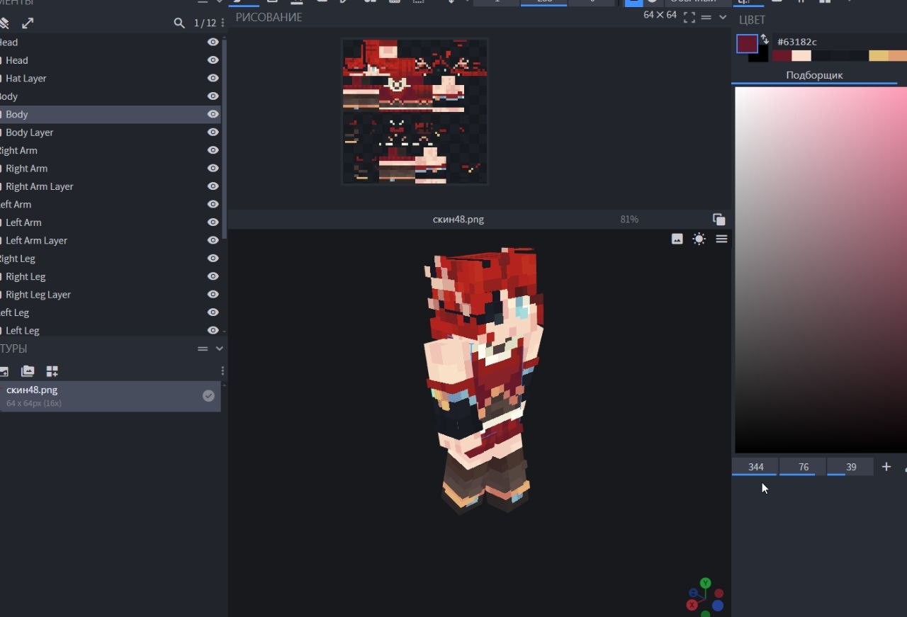Screen dimensions: 907x617
Task: Click the hex field showing #63182c
Action: 840,42
